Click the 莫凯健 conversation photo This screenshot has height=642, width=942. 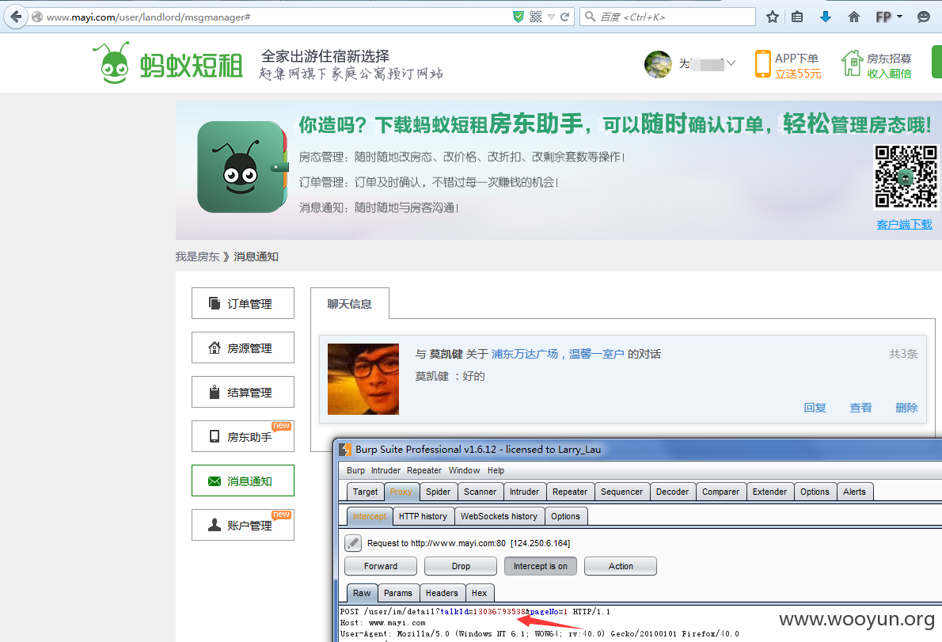pyautogui.click(x=363, y=379)
